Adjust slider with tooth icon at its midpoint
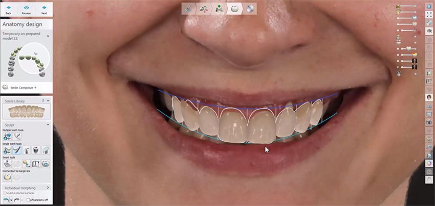 point(409,48)
